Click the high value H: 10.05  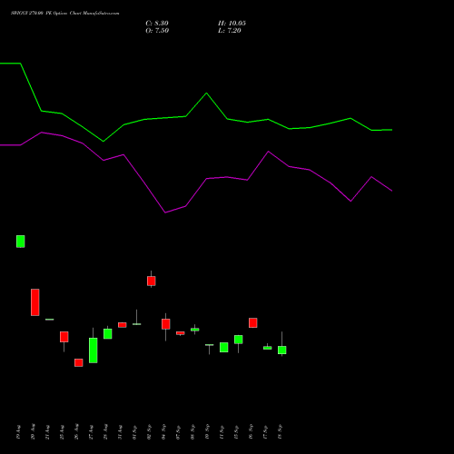point(232,24)
